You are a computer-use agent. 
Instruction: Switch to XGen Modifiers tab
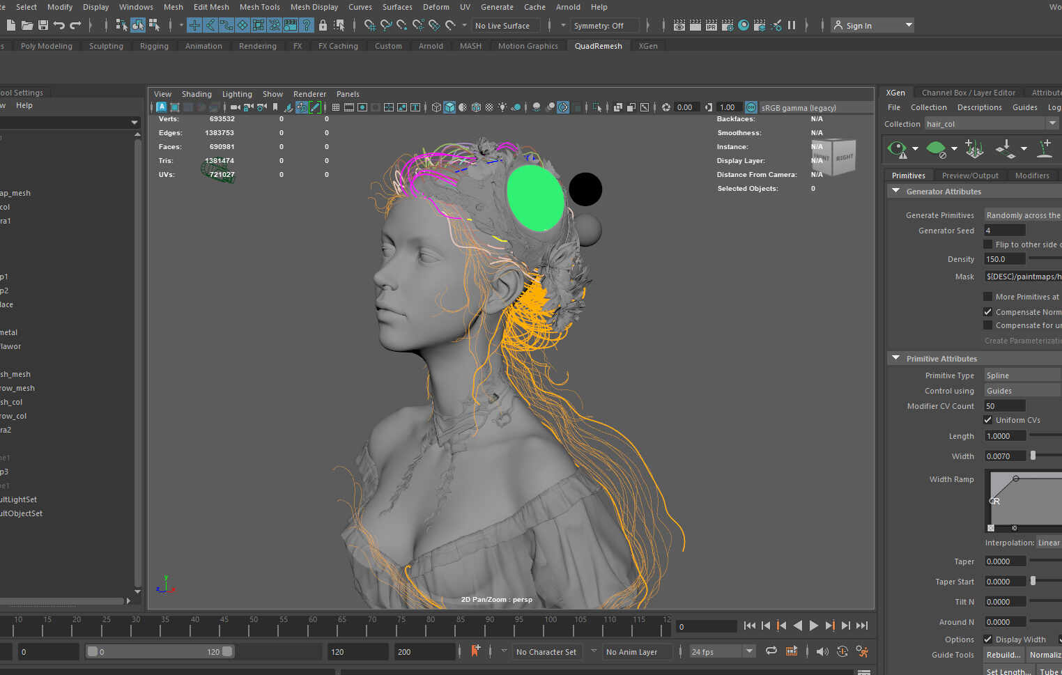1032,176
